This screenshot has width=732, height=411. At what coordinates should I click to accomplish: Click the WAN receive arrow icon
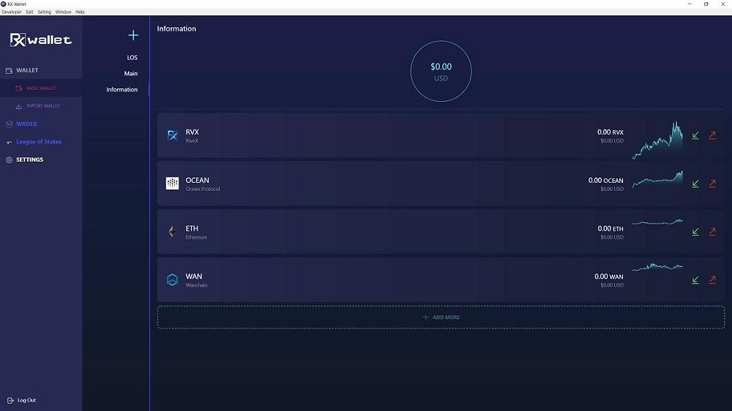point(695,280)
